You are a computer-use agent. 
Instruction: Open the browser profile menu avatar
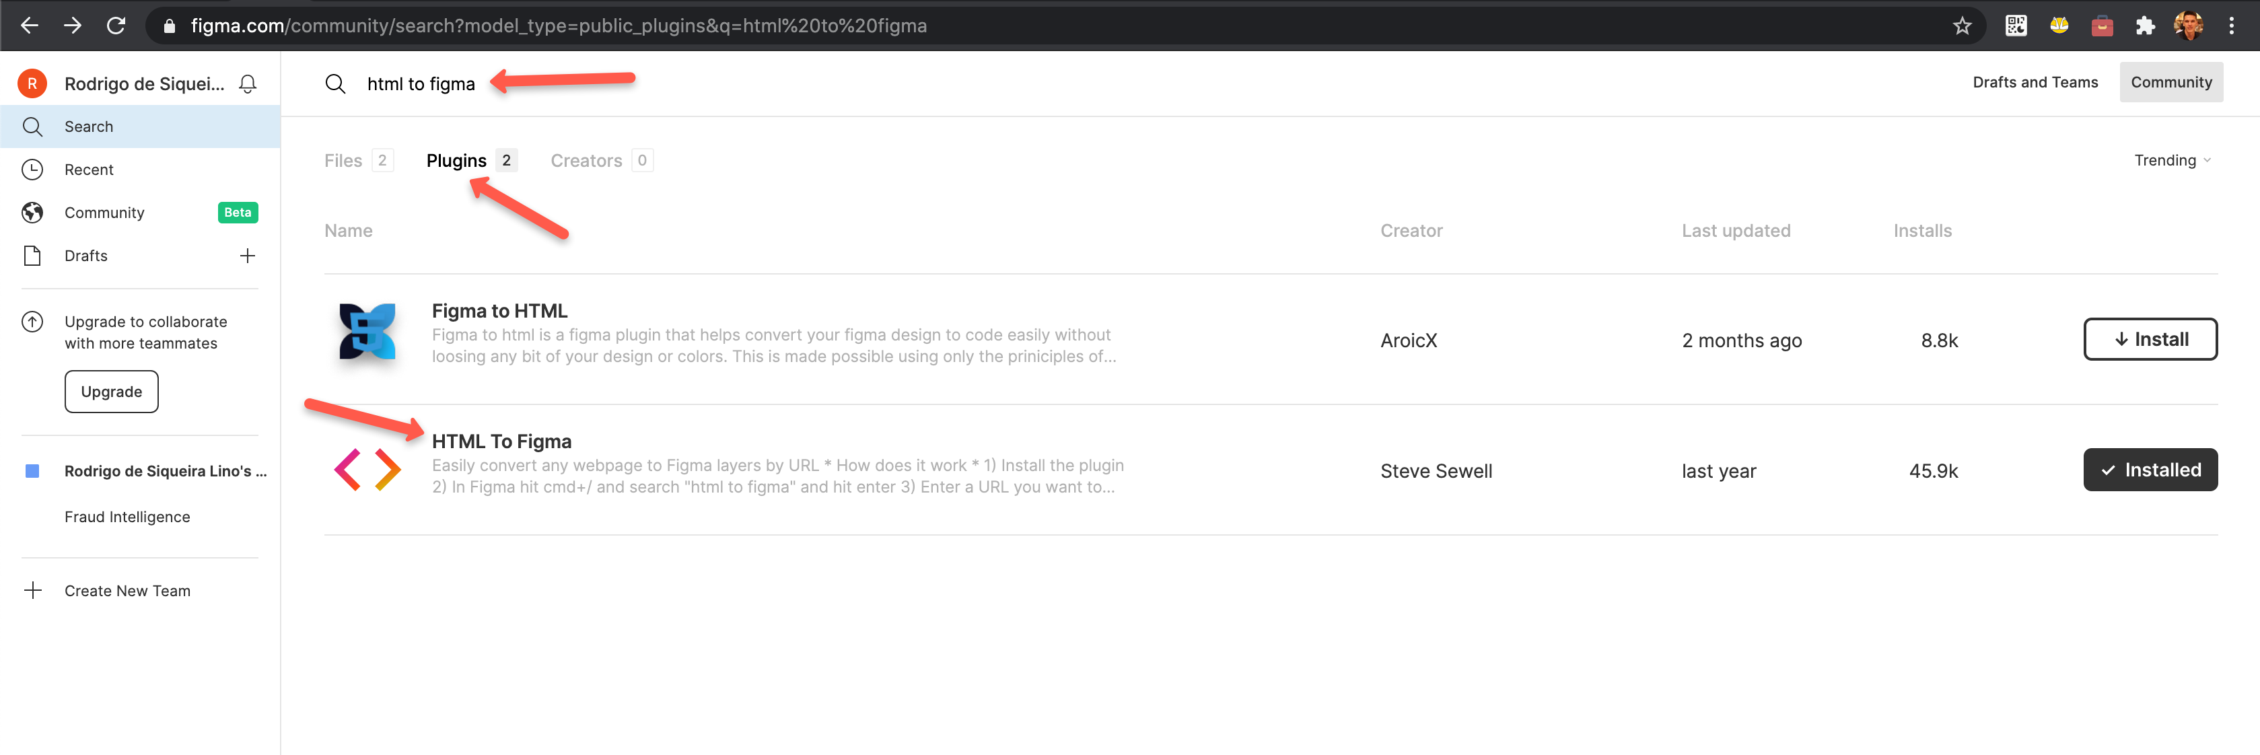2190,26
